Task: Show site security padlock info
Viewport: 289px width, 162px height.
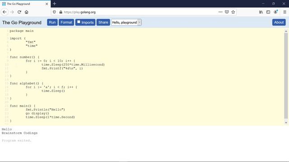Action: coord(61,12)
